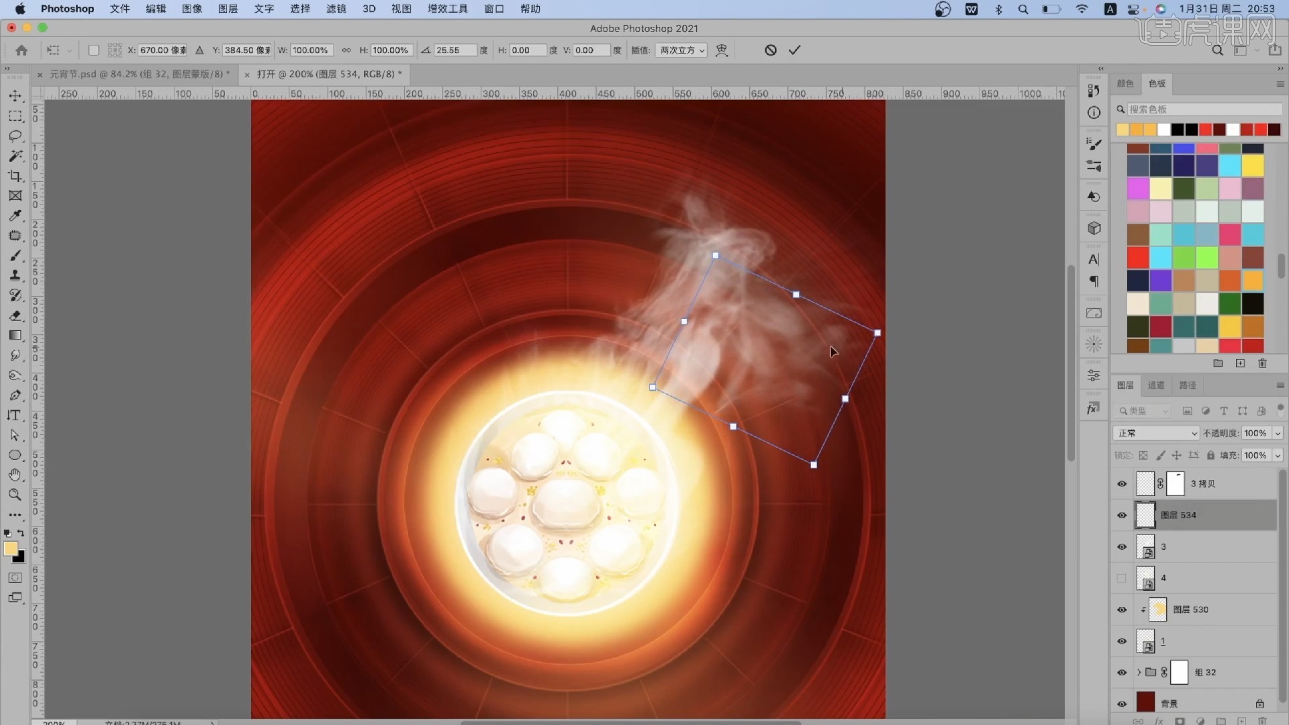Screen dimensions: 1289x725
Task: Click the swatches search field 搜索色板
Action: 1204,109
